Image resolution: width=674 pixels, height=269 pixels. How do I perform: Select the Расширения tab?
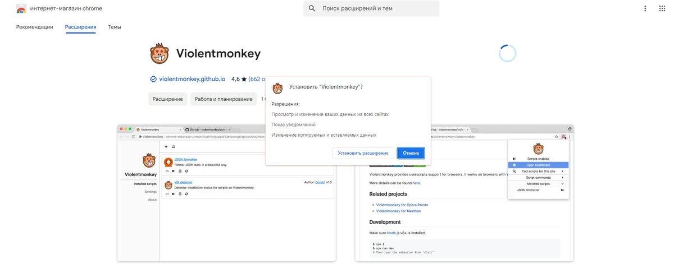point(80,27)
